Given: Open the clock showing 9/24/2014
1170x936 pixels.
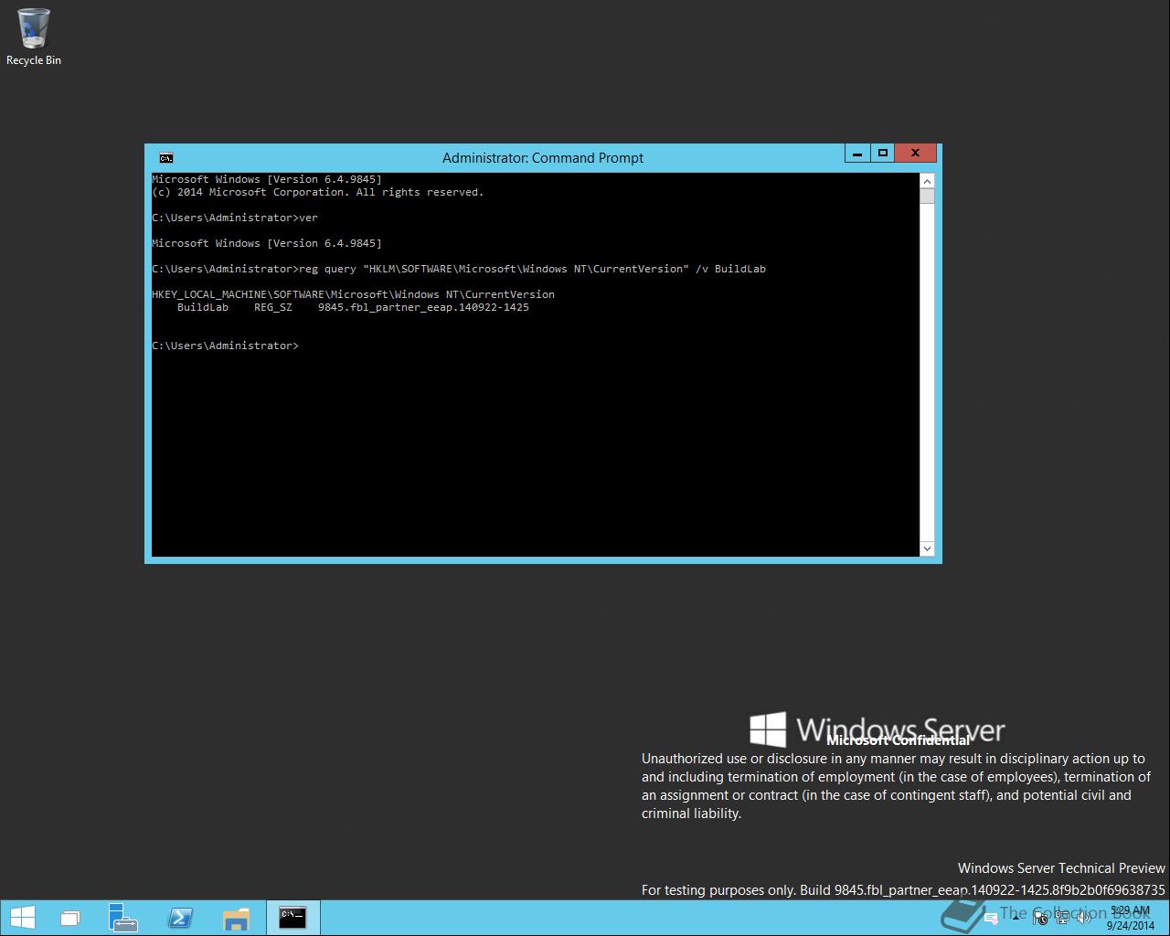Looking at the screenshot, I should click(1130, 918).
